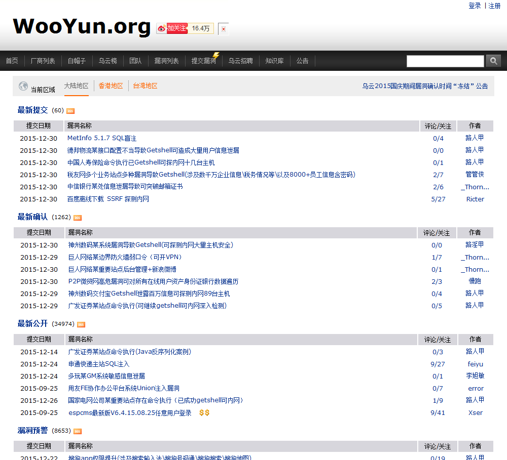Open 巨人网络某边界防火墙弱口令 report

tap(125, 257)
